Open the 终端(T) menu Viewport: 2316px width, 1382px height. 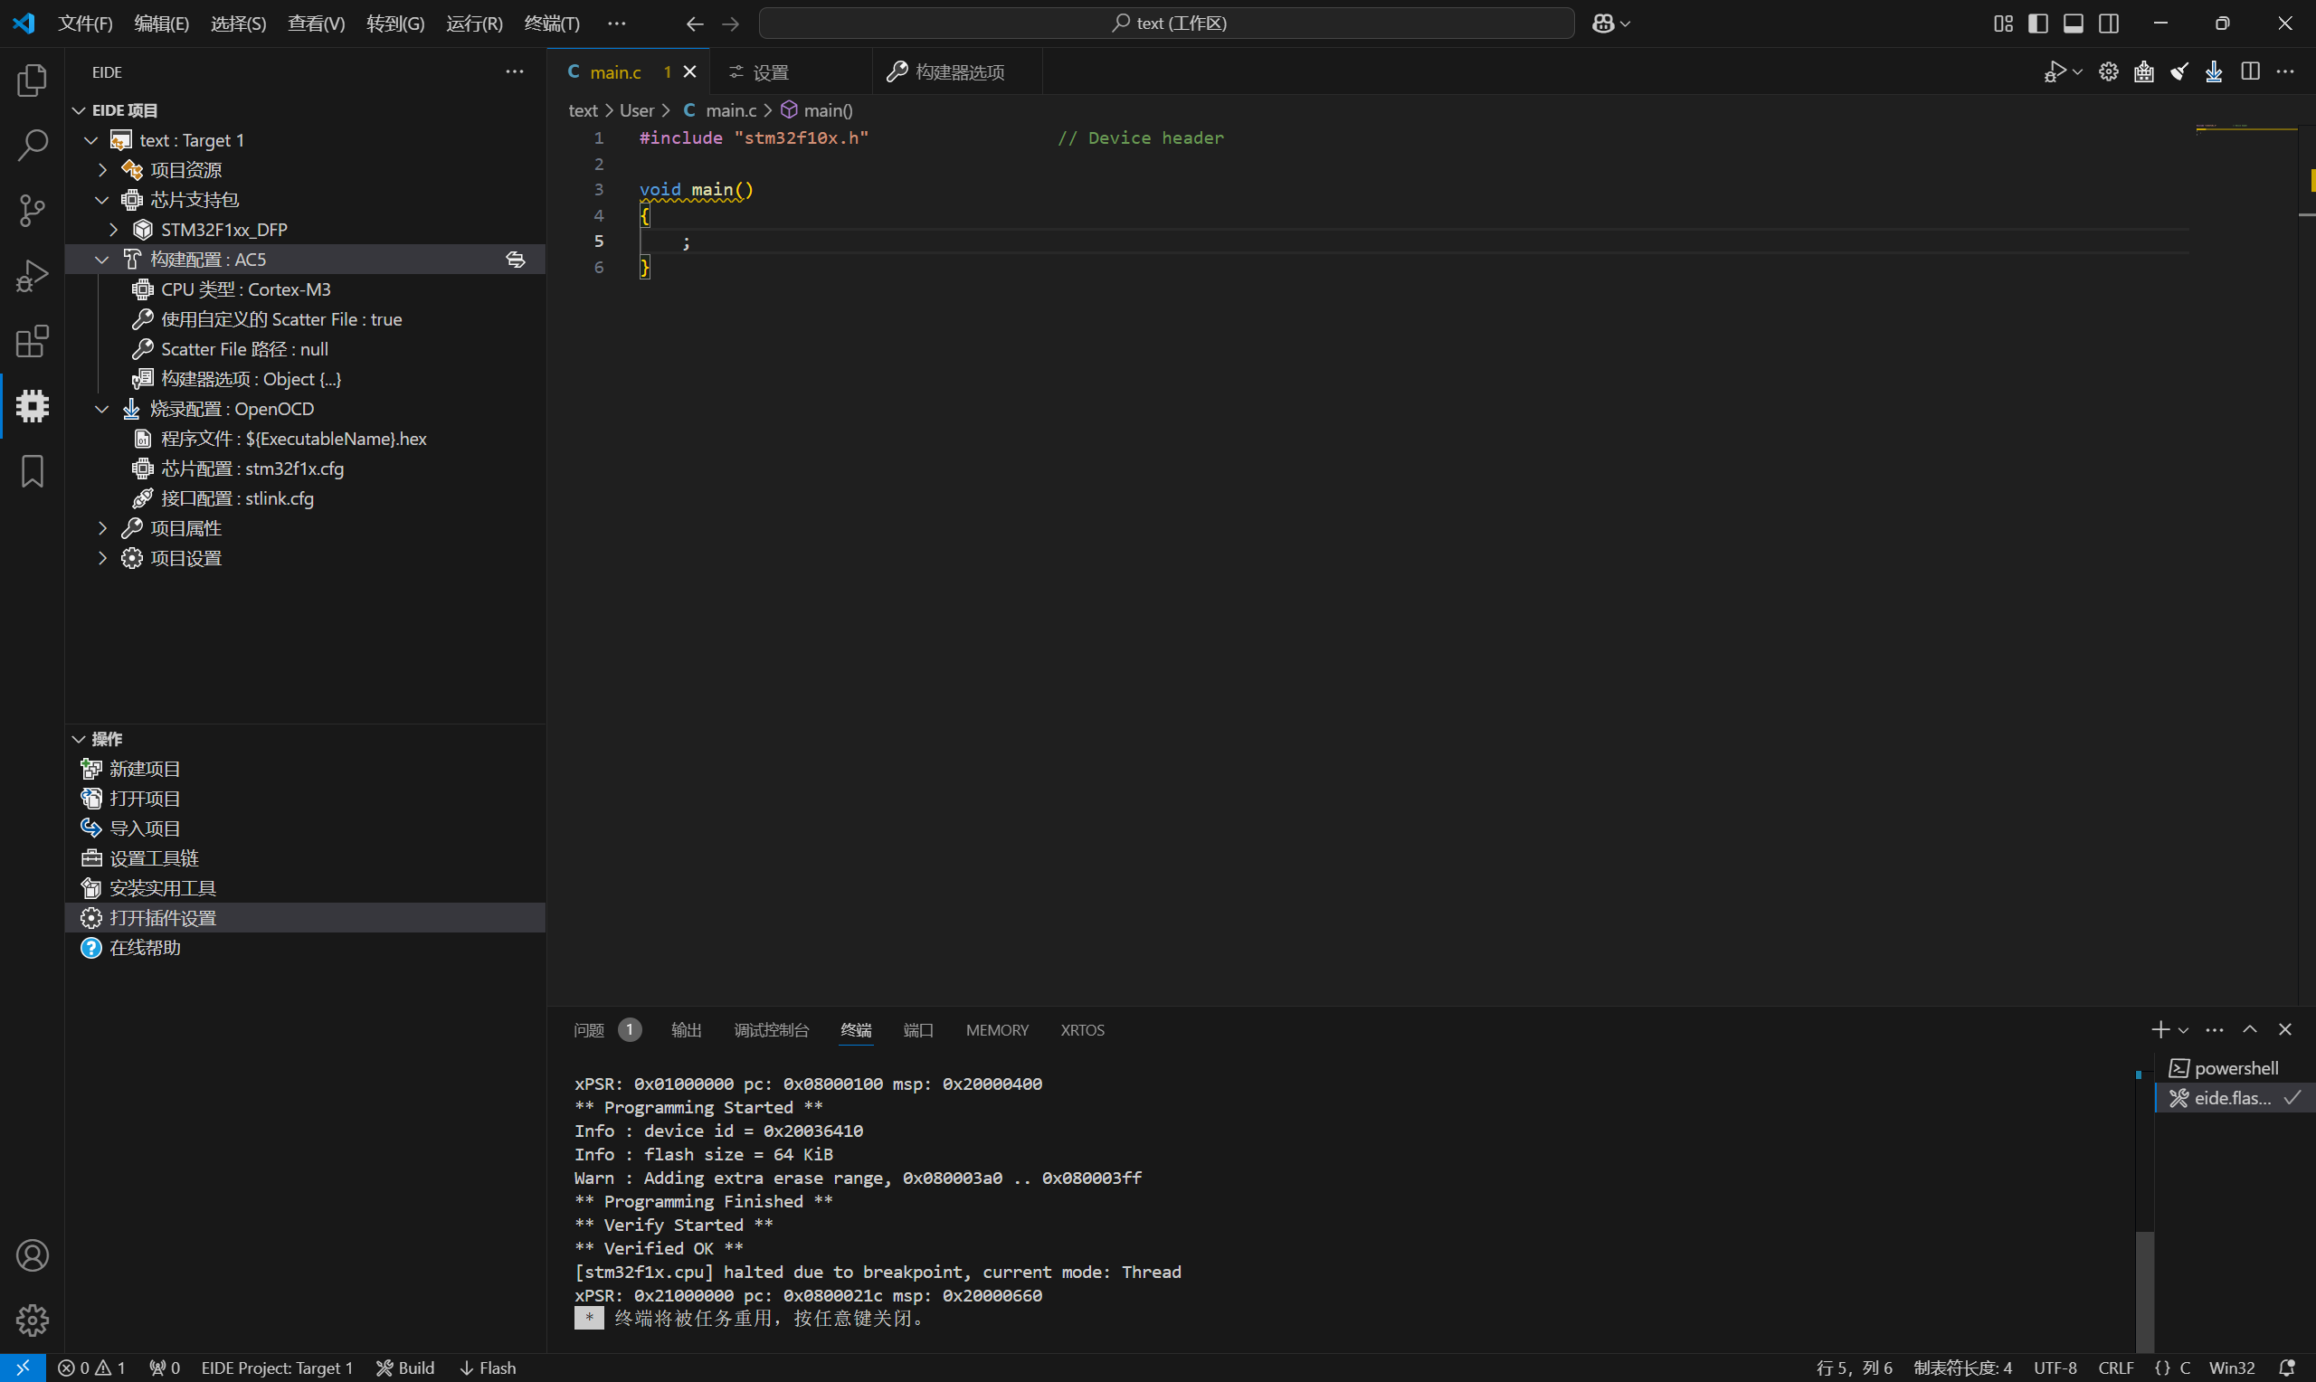551,24
